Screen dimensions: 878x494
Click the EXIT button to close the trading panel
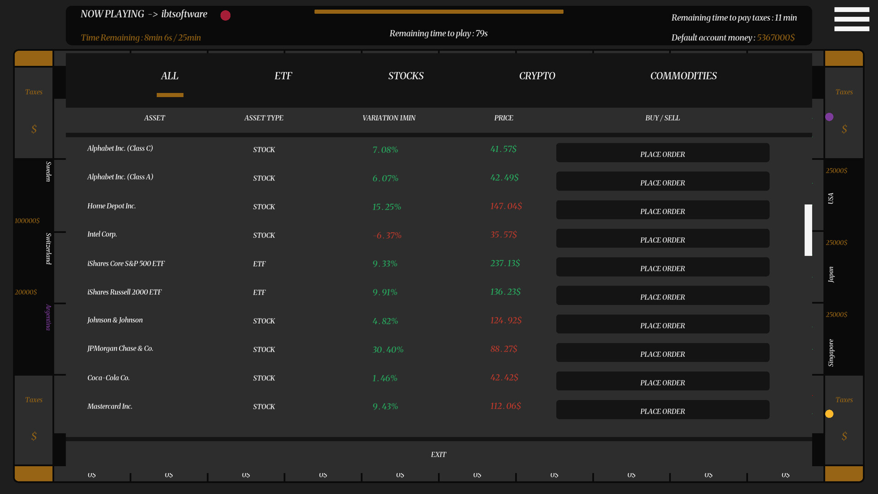coord(438,454)
